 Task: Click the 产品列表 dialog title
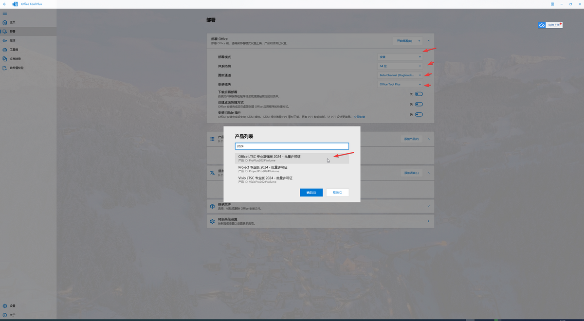tap(244, 136)
